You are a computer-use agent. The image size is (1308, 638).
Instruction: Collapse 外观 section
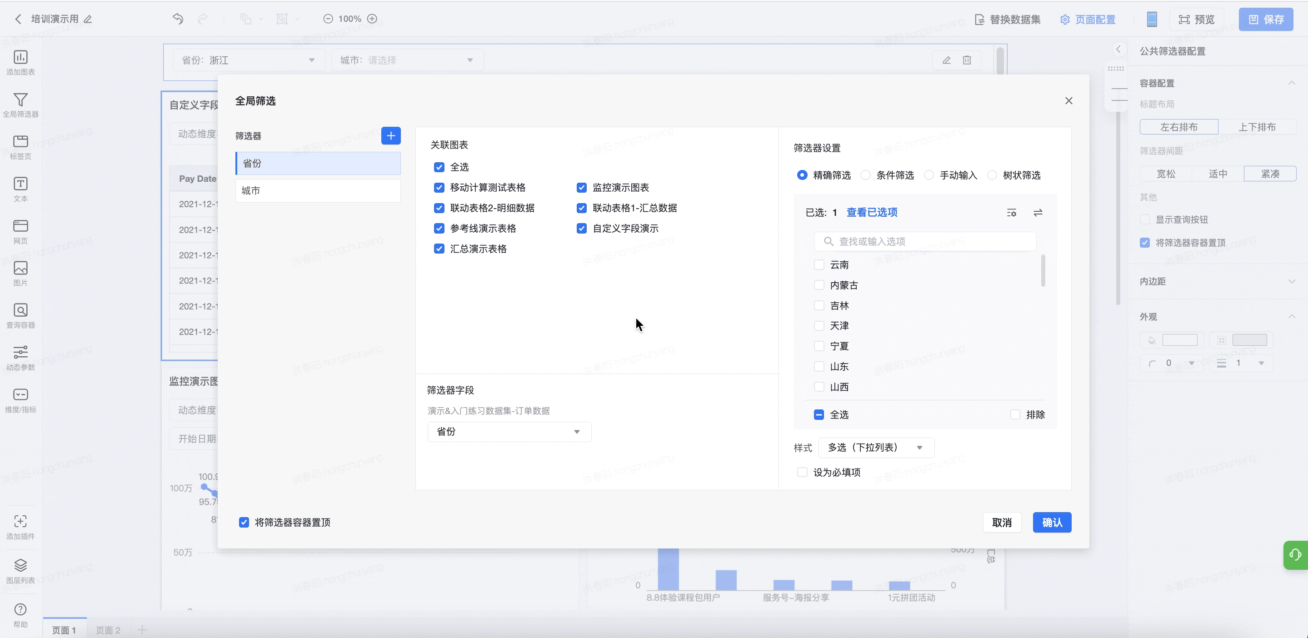coord(1291,317)
